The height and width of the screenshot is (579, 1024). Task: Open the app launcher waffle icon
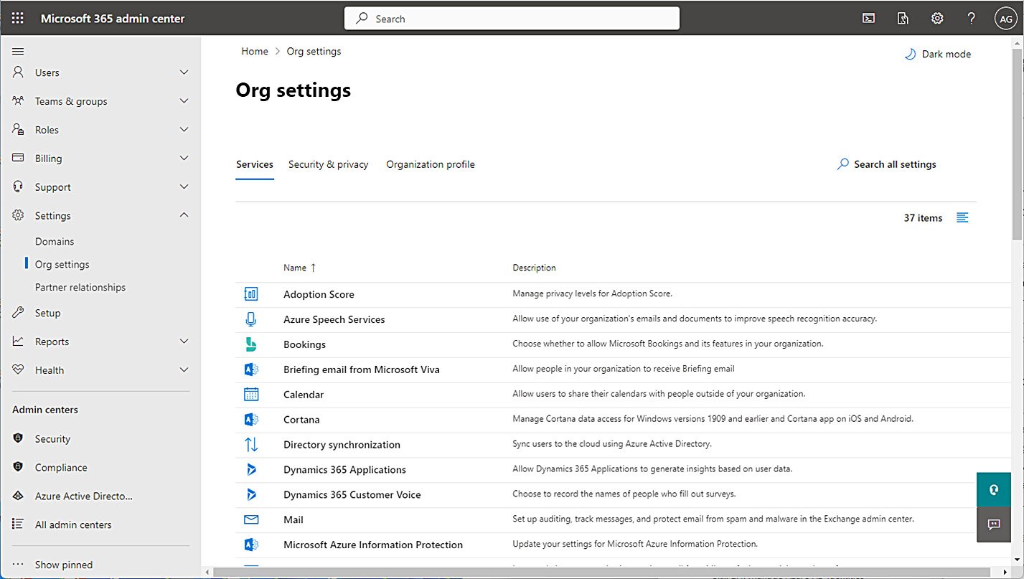pos(18,19)
